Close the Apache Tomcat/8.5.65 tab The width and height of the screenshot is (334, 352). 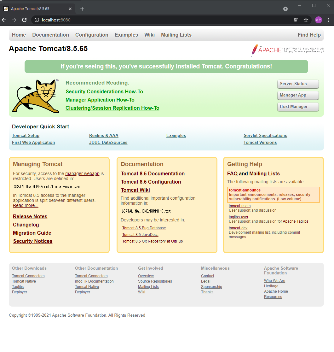pyautogui.click(x=70, y=9)
